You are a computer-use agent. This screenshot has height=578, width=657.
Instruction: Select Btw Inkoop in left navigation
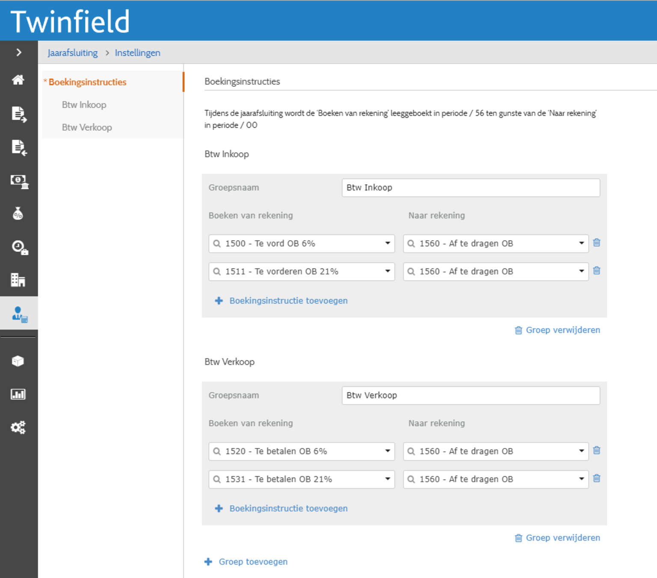84,105
